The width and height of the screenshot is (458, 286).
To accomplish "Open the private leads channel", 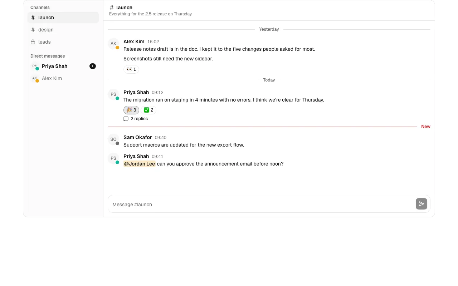I will [63, 42].
